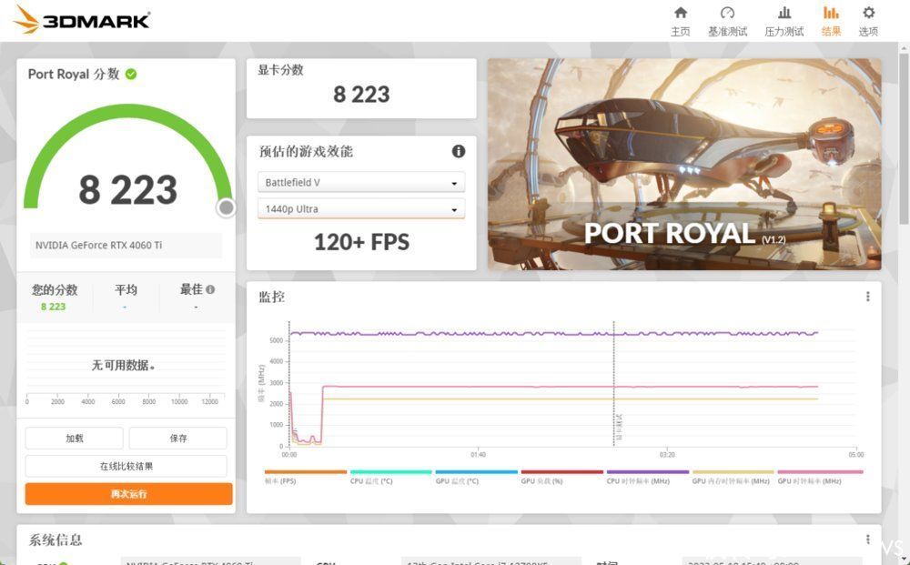Open Stress Tests (压力测试) tab

pyautogui.click(x=784, y=22)
